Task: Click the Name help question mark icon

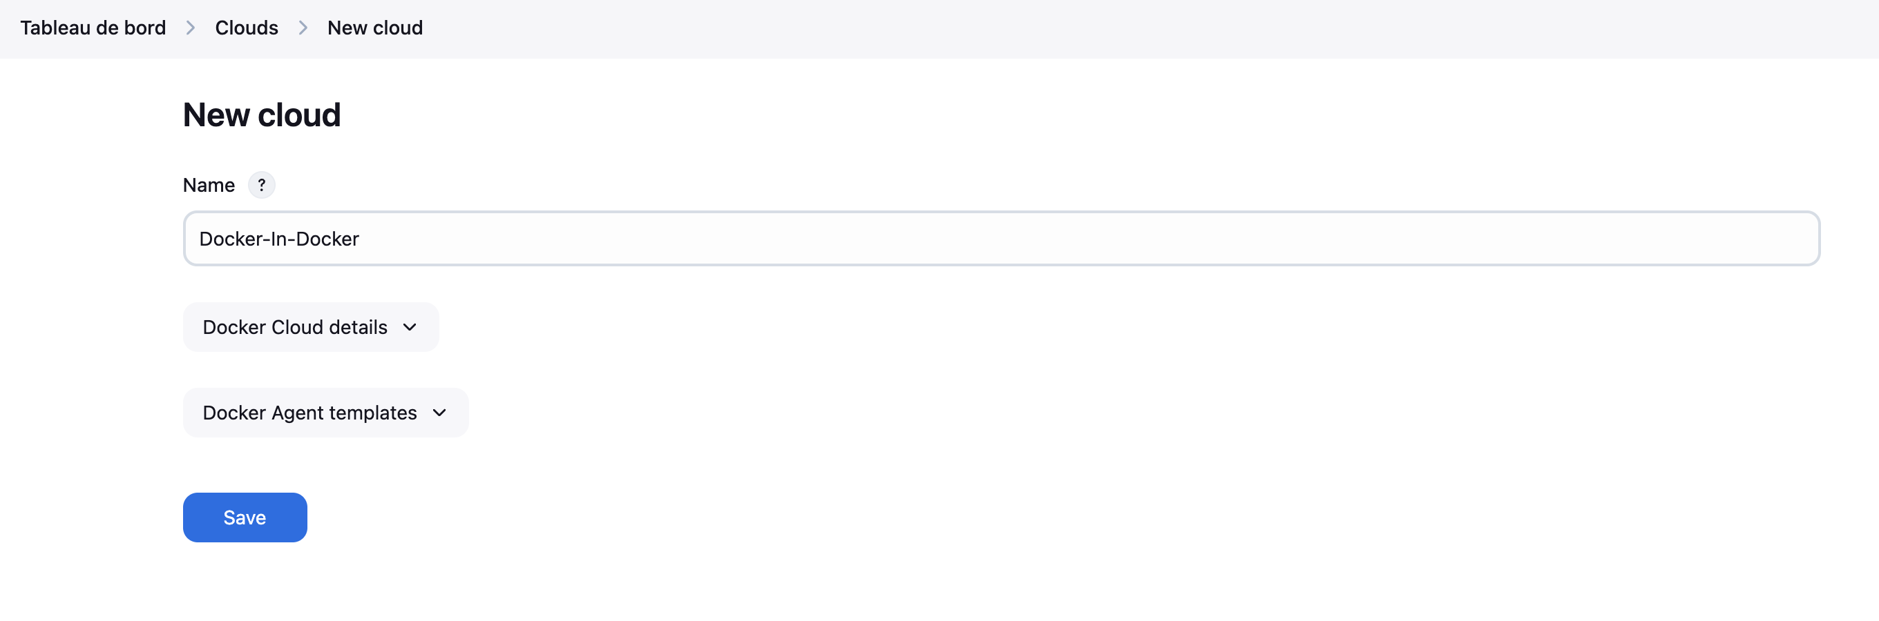Action: pyautogui.click(x=261, y=185)
